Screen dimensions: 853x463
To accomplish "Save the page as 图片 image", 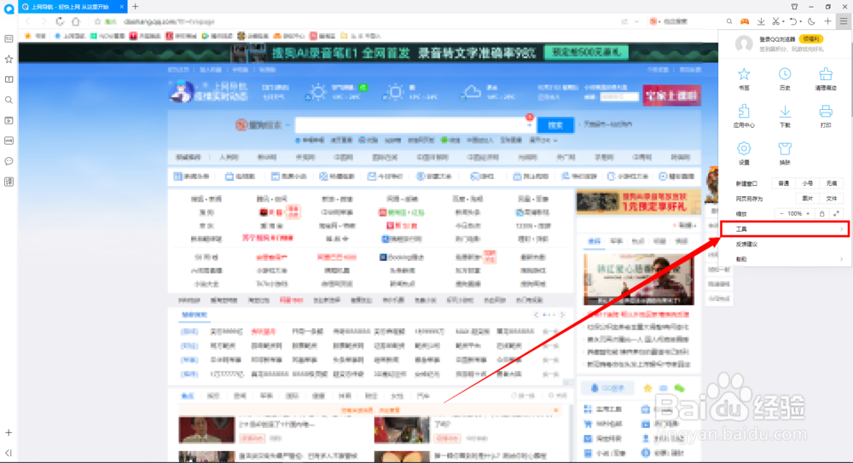I will pos(807,199).
